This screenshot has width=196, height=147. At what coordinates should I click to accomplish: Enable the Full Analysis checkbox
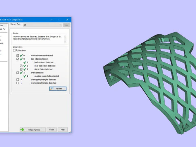pos(14,50)
